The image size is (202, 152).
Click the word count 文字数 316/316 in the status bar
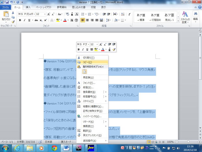[x=26, y=142]
